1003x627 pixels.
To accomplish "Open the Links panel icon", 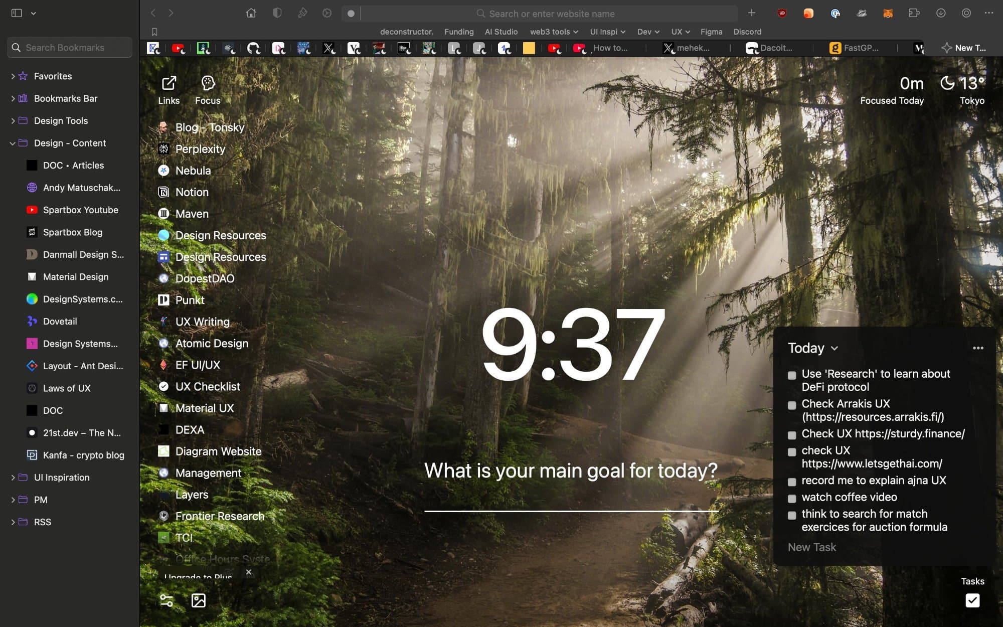I will (x=169, y=83).
